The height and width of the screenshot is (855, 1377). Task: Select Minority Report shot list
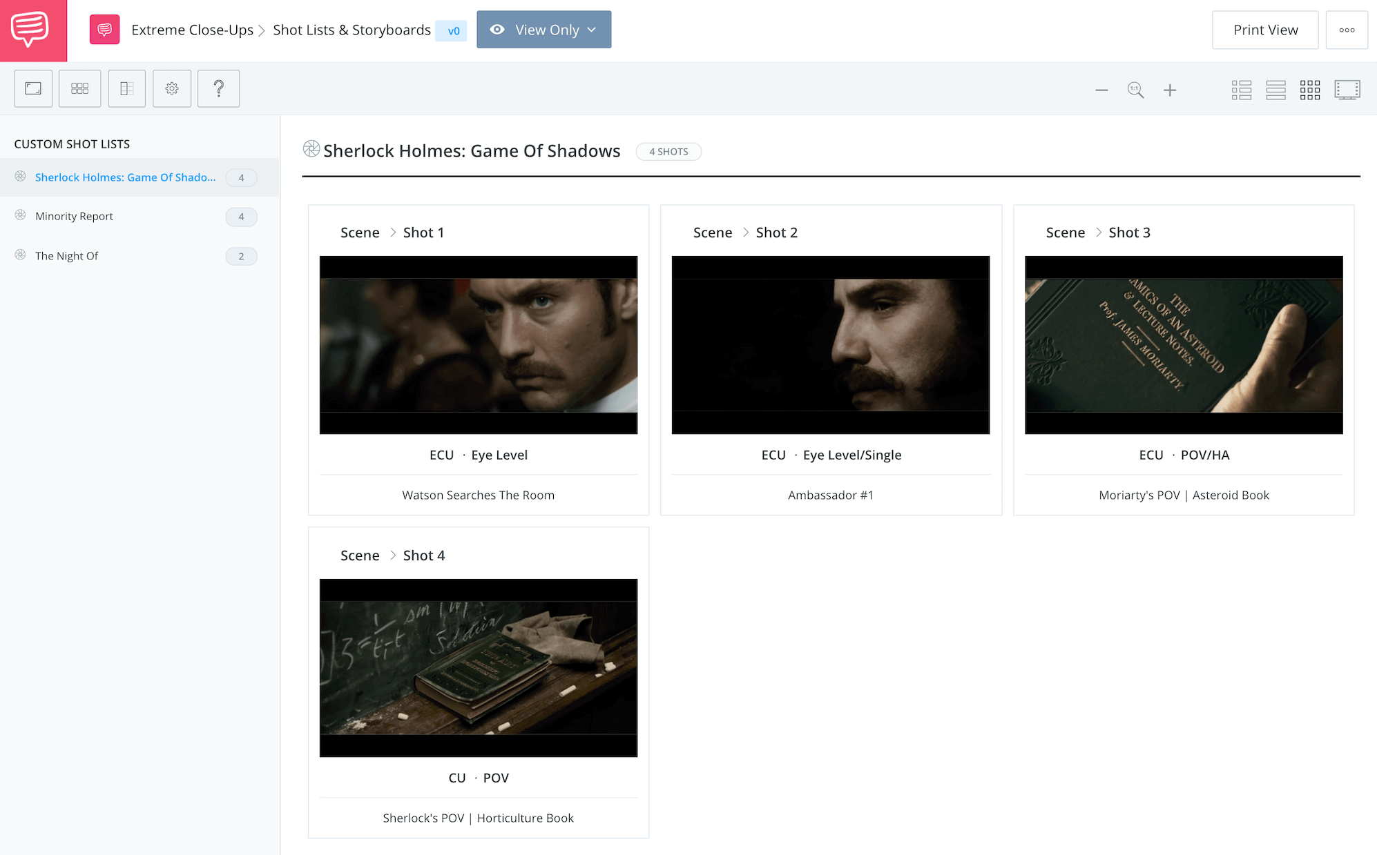(74, 216)
